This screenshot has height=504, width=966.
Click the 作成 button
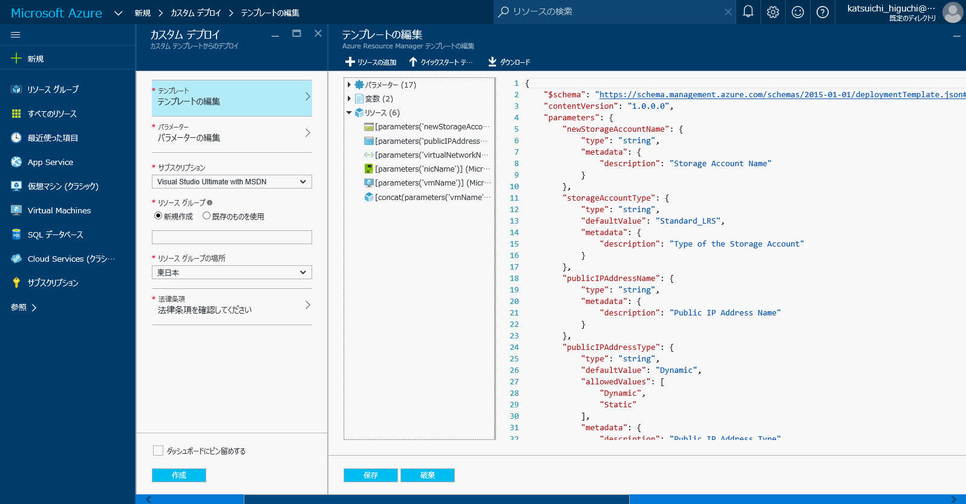tap(179, 476)
